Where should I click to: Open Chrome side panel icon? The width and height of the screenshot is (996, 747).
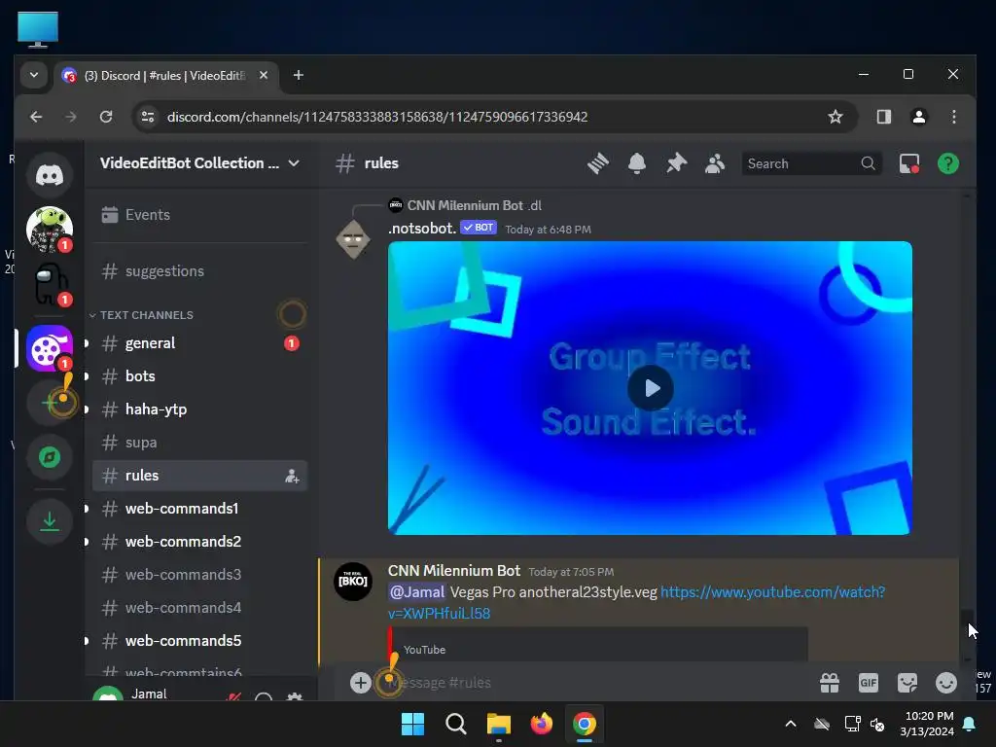click(883, 117)
